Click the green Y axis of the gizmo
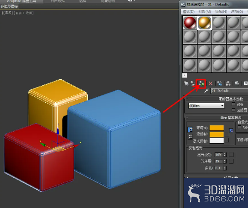 pos(43,144)
